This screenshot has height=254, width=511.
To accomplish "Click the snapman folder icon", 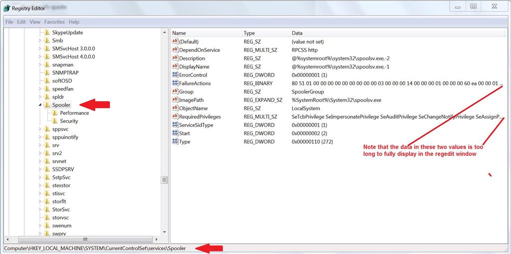I will click(47, 65).
